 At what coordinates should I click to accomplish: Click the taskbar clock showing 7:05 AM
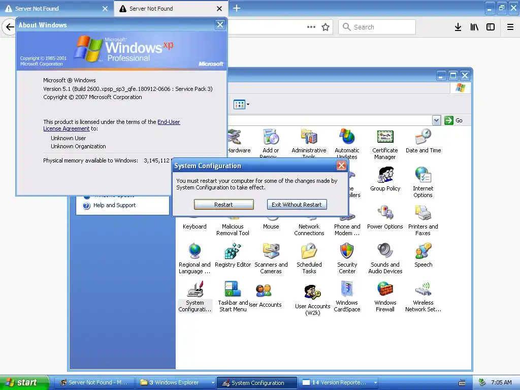point(501,383)
